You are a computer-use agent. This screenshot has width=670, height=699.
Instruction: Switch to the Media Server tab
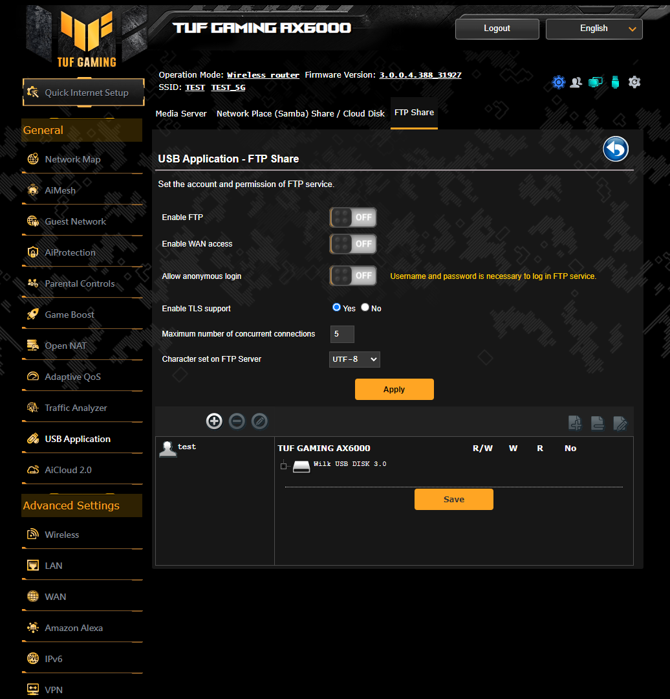click(x=181, y=114)
